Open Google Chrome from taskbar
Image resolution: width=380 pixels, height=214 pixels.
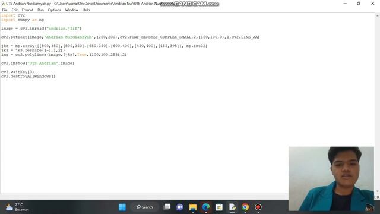pos(245,207)
